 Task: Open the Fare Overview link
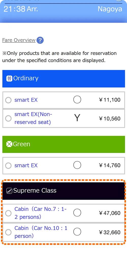(x=19, y=40)
